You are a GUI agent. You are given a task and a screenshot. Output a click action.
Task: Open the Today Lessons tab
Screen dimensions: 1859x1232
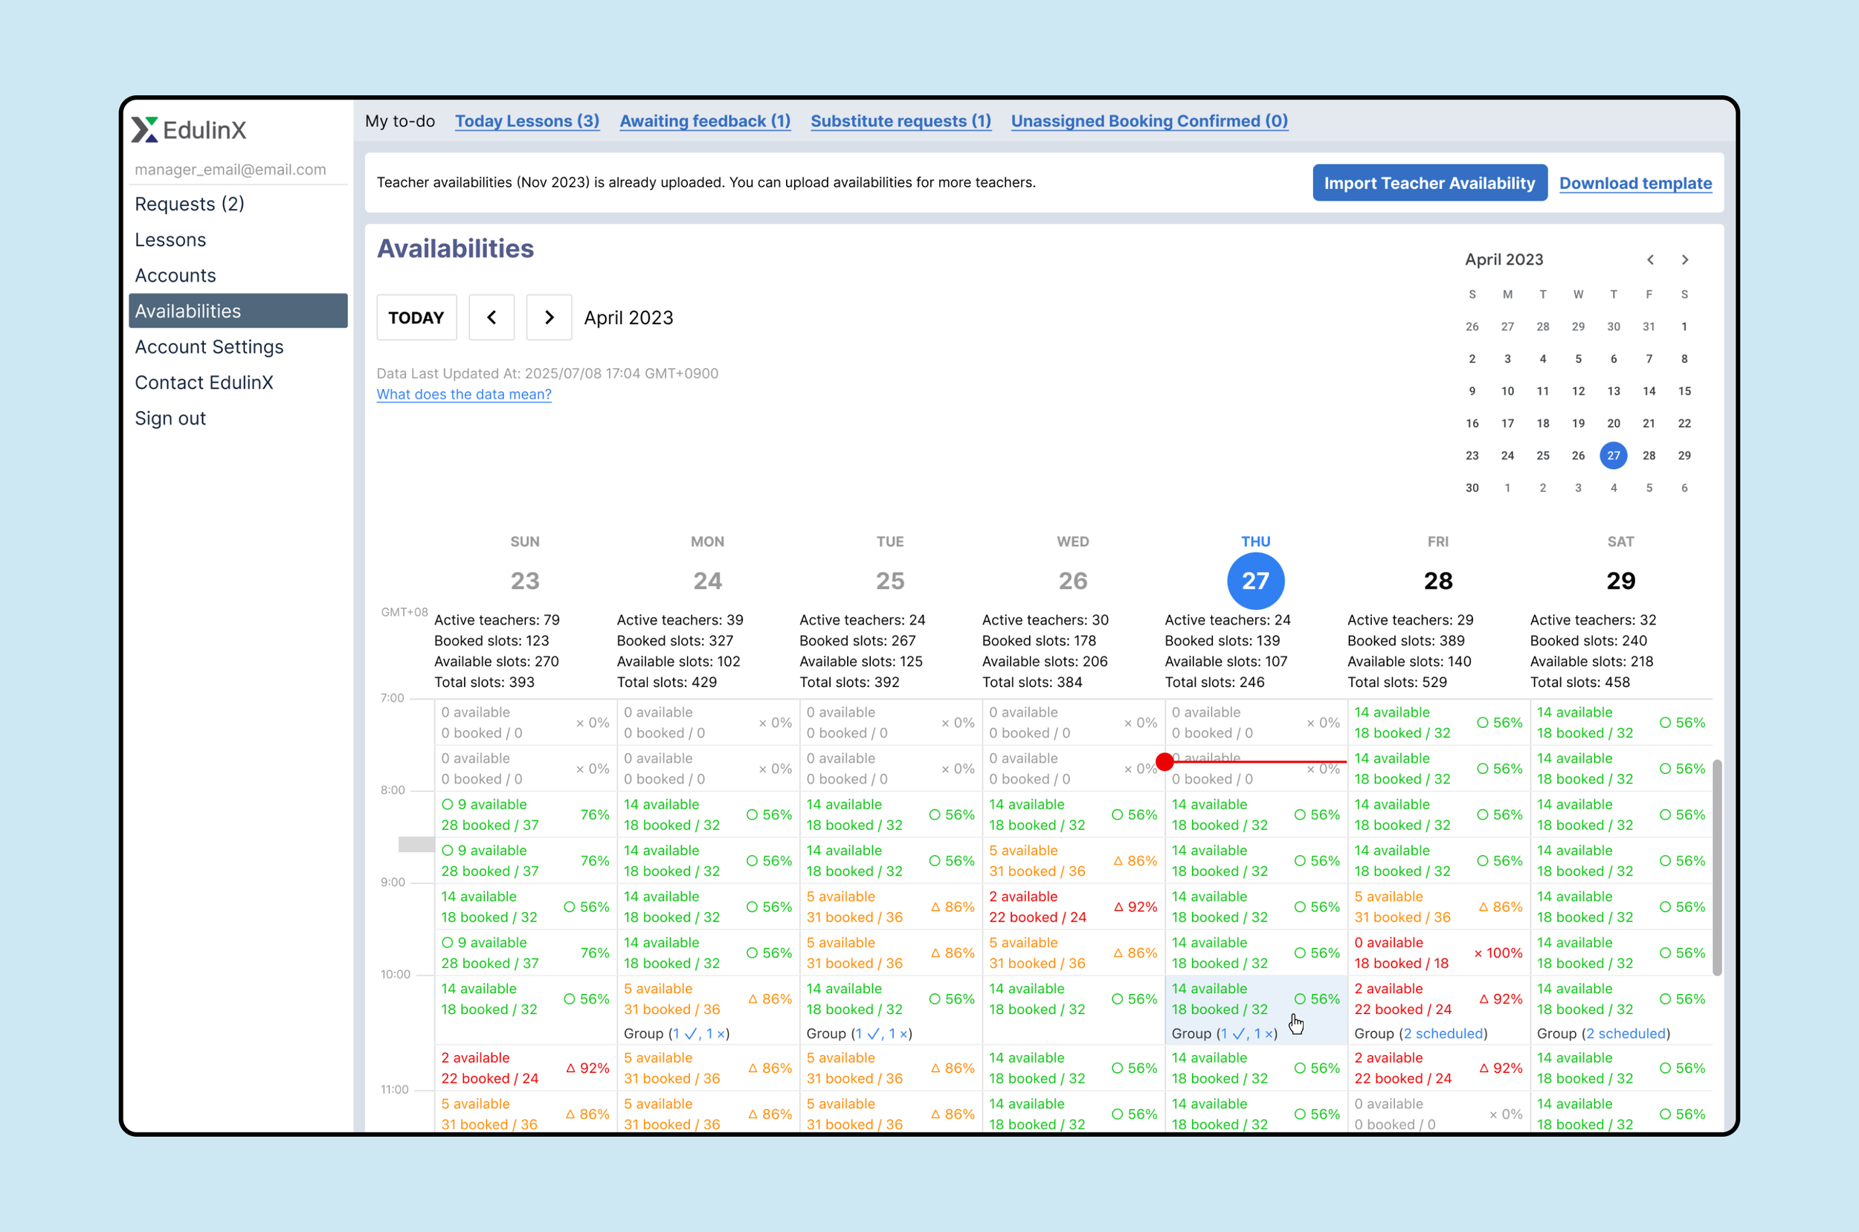pyautogui.click(x=526, y=121)
